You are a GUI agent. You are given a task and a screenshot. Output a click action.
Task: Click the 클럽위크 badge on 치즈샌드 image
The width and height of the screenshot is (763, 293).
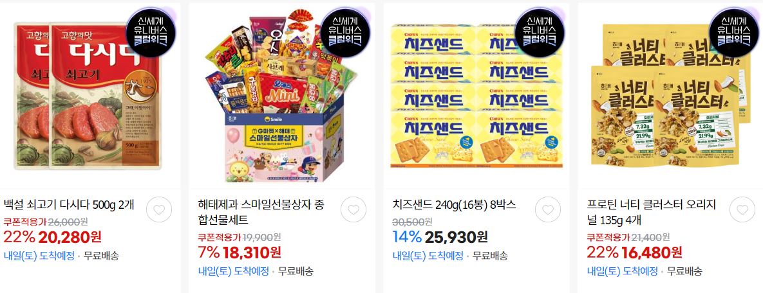(540, 32)
